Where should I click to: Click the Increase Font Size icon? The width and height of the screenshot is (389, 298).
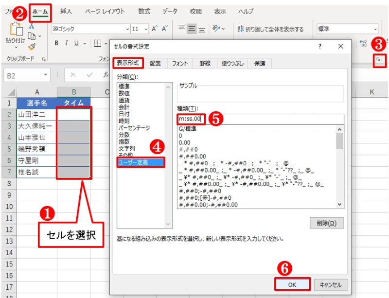pos(155,29)
